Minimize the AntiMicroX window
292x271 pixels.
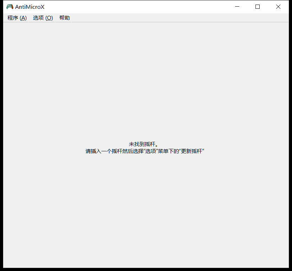(237, 7)
